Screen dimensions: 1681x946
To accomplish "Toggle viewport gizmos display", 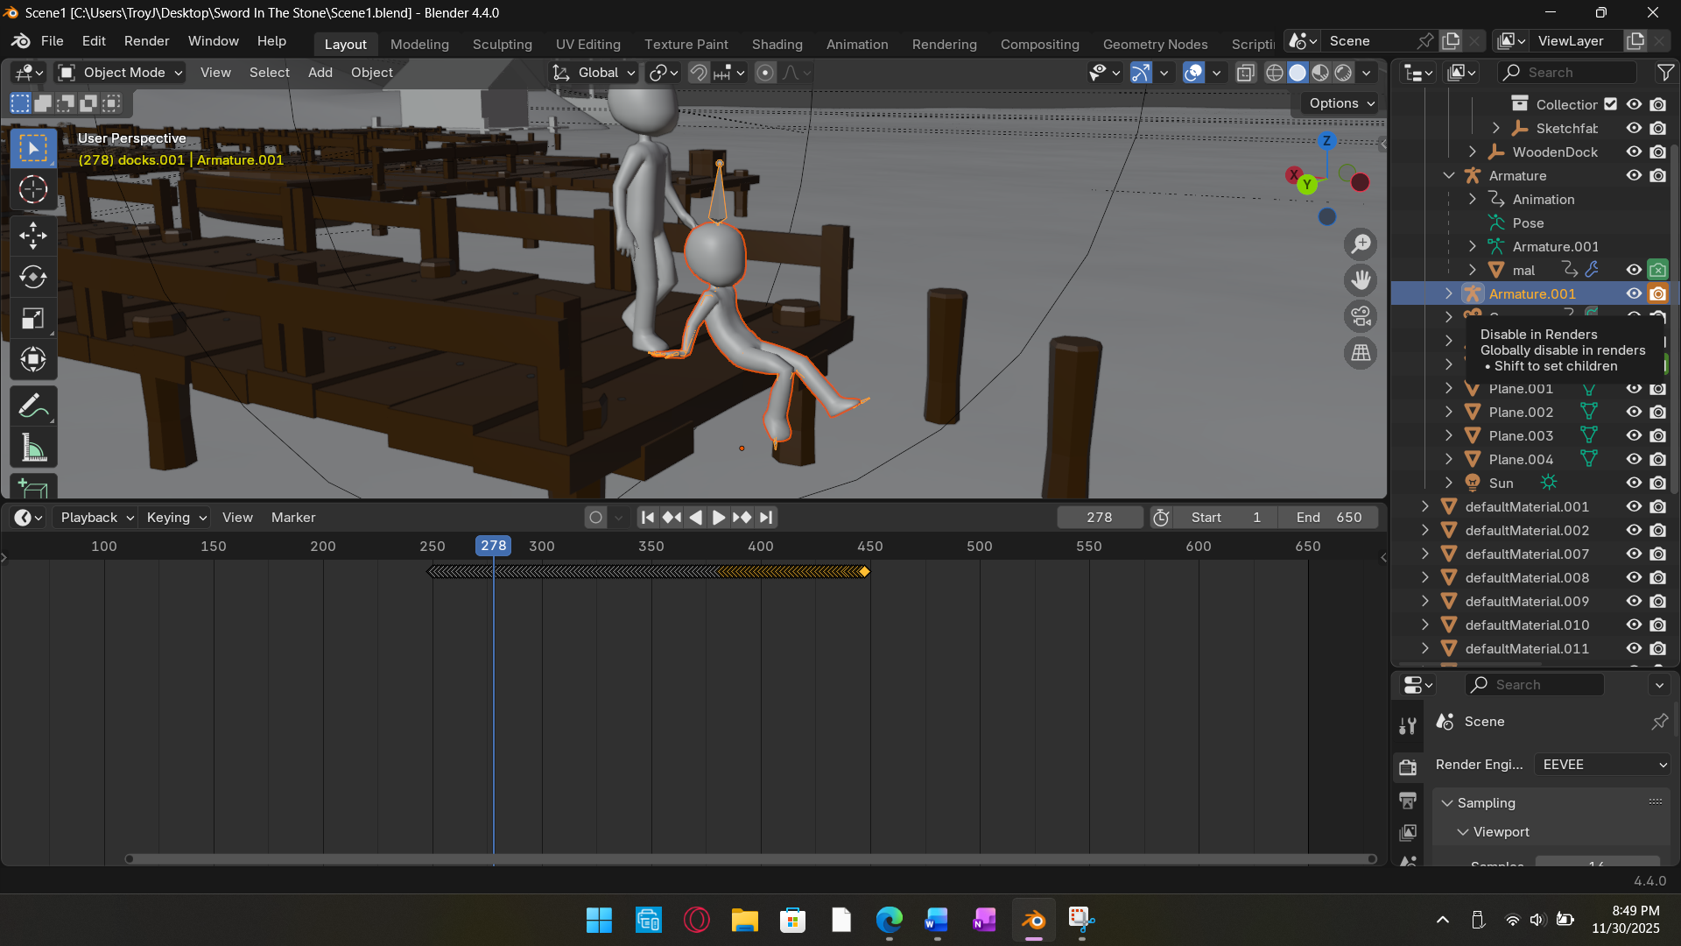I will [1140, 73].
